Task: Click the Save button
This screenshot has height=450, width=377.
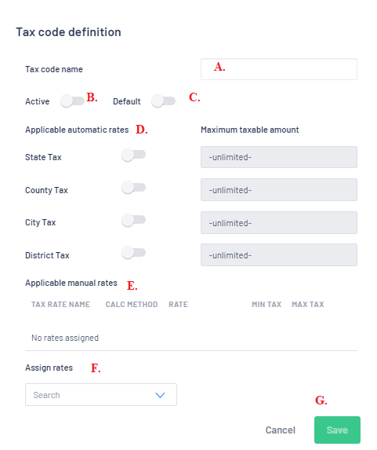Action: tap(337, 430)
